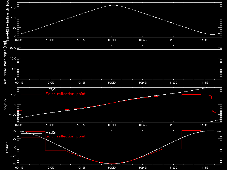Click the '10:30' time label under Longitude plot
Screen dimensions: 227x170
coord(112,125)
